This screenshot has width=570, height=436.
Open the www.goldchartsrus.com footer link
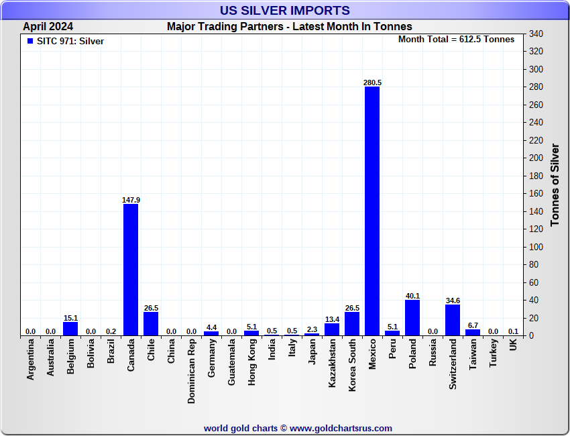pos(341,429)
